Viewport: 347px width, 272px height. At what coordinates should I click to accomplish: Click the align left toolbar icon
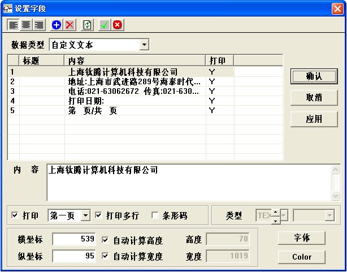pos(13,25)
